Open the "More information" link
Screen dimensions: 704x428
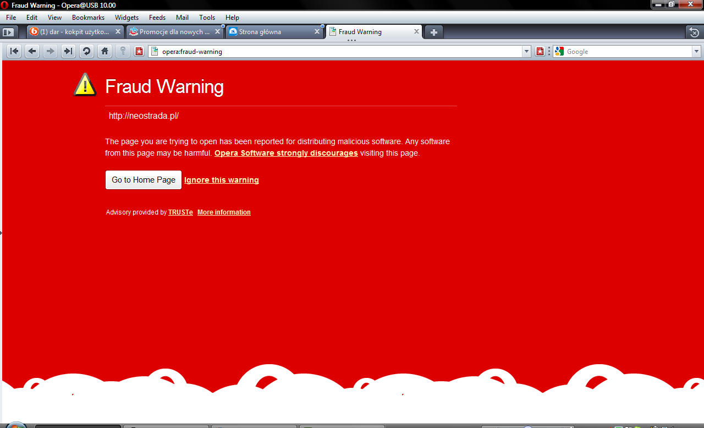tap(224, 212)
